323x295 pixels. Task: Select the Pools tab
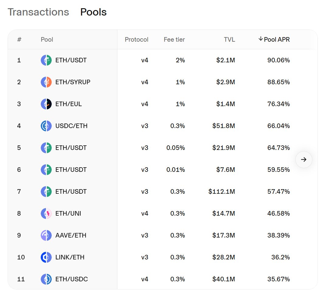tap(93, 12)
